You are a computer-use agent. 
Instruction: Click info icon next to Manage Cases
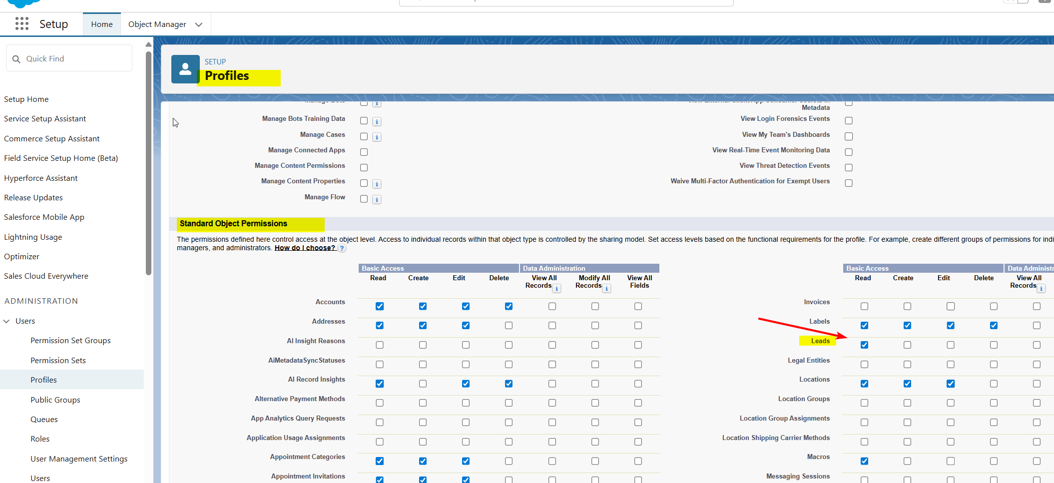(377, 137)
